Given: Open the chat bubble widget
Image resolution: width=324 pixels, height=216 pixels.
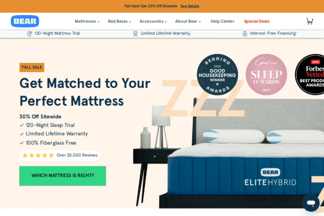Looking at the screenshot, I should pos(311,203).
